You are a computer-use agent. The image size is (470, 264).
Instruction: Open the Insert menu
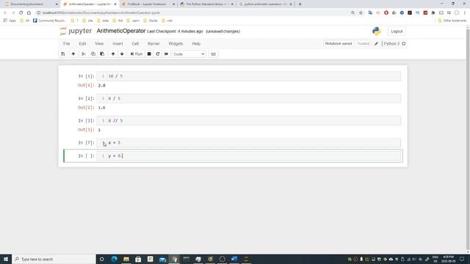point(117,44)
